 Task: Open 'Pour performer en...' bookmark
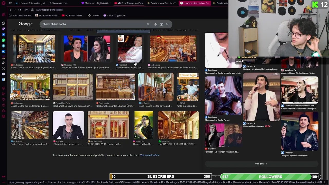click(x=21, y=15)
